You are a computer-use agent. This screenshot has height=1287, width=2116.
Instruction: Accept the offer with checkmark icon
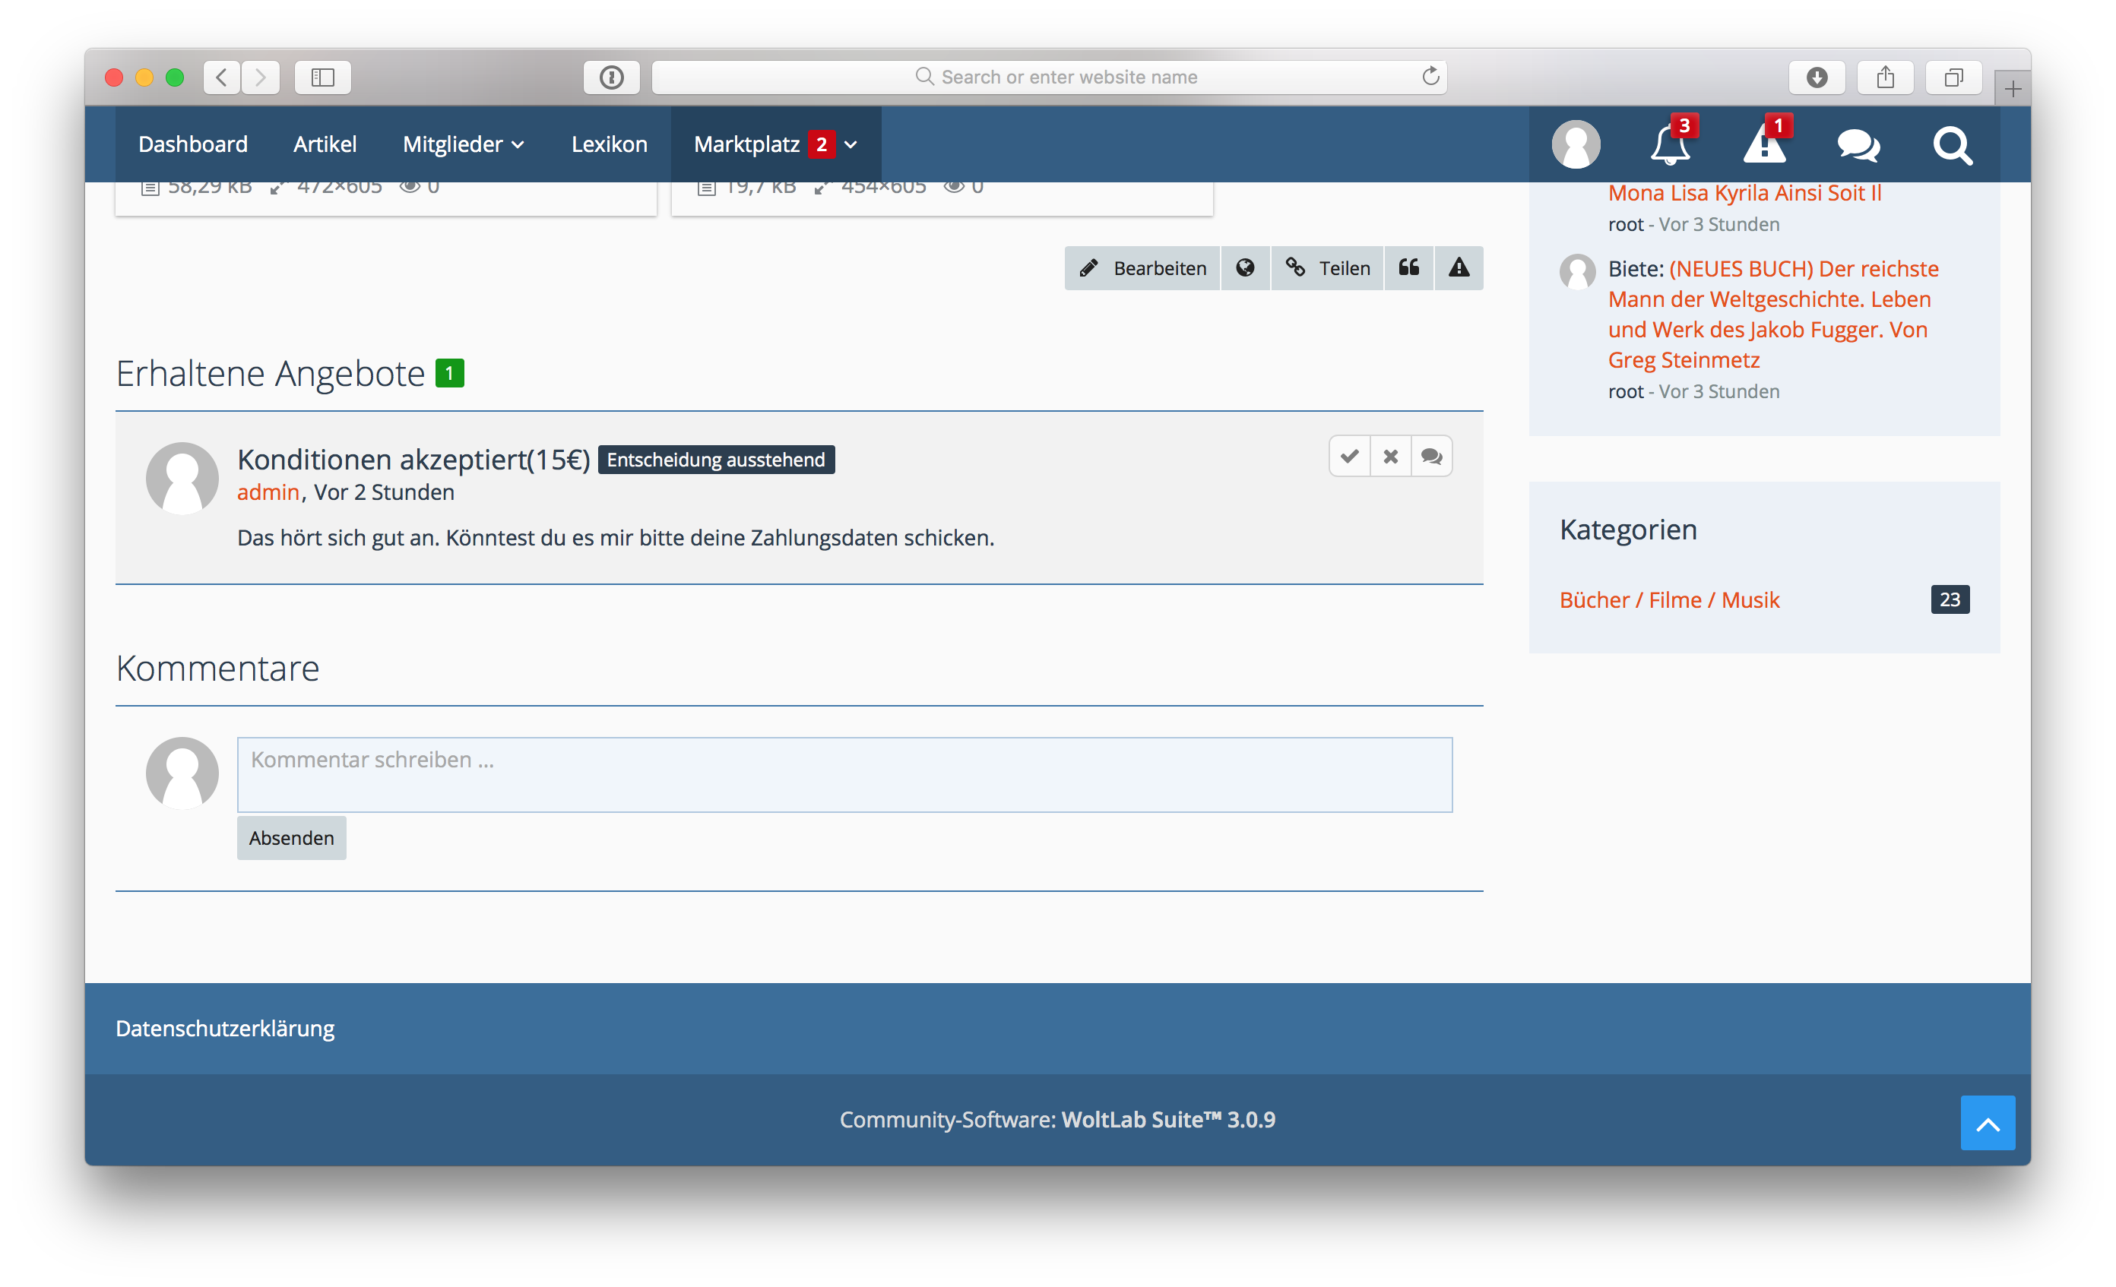click(x=1349, y=456)
